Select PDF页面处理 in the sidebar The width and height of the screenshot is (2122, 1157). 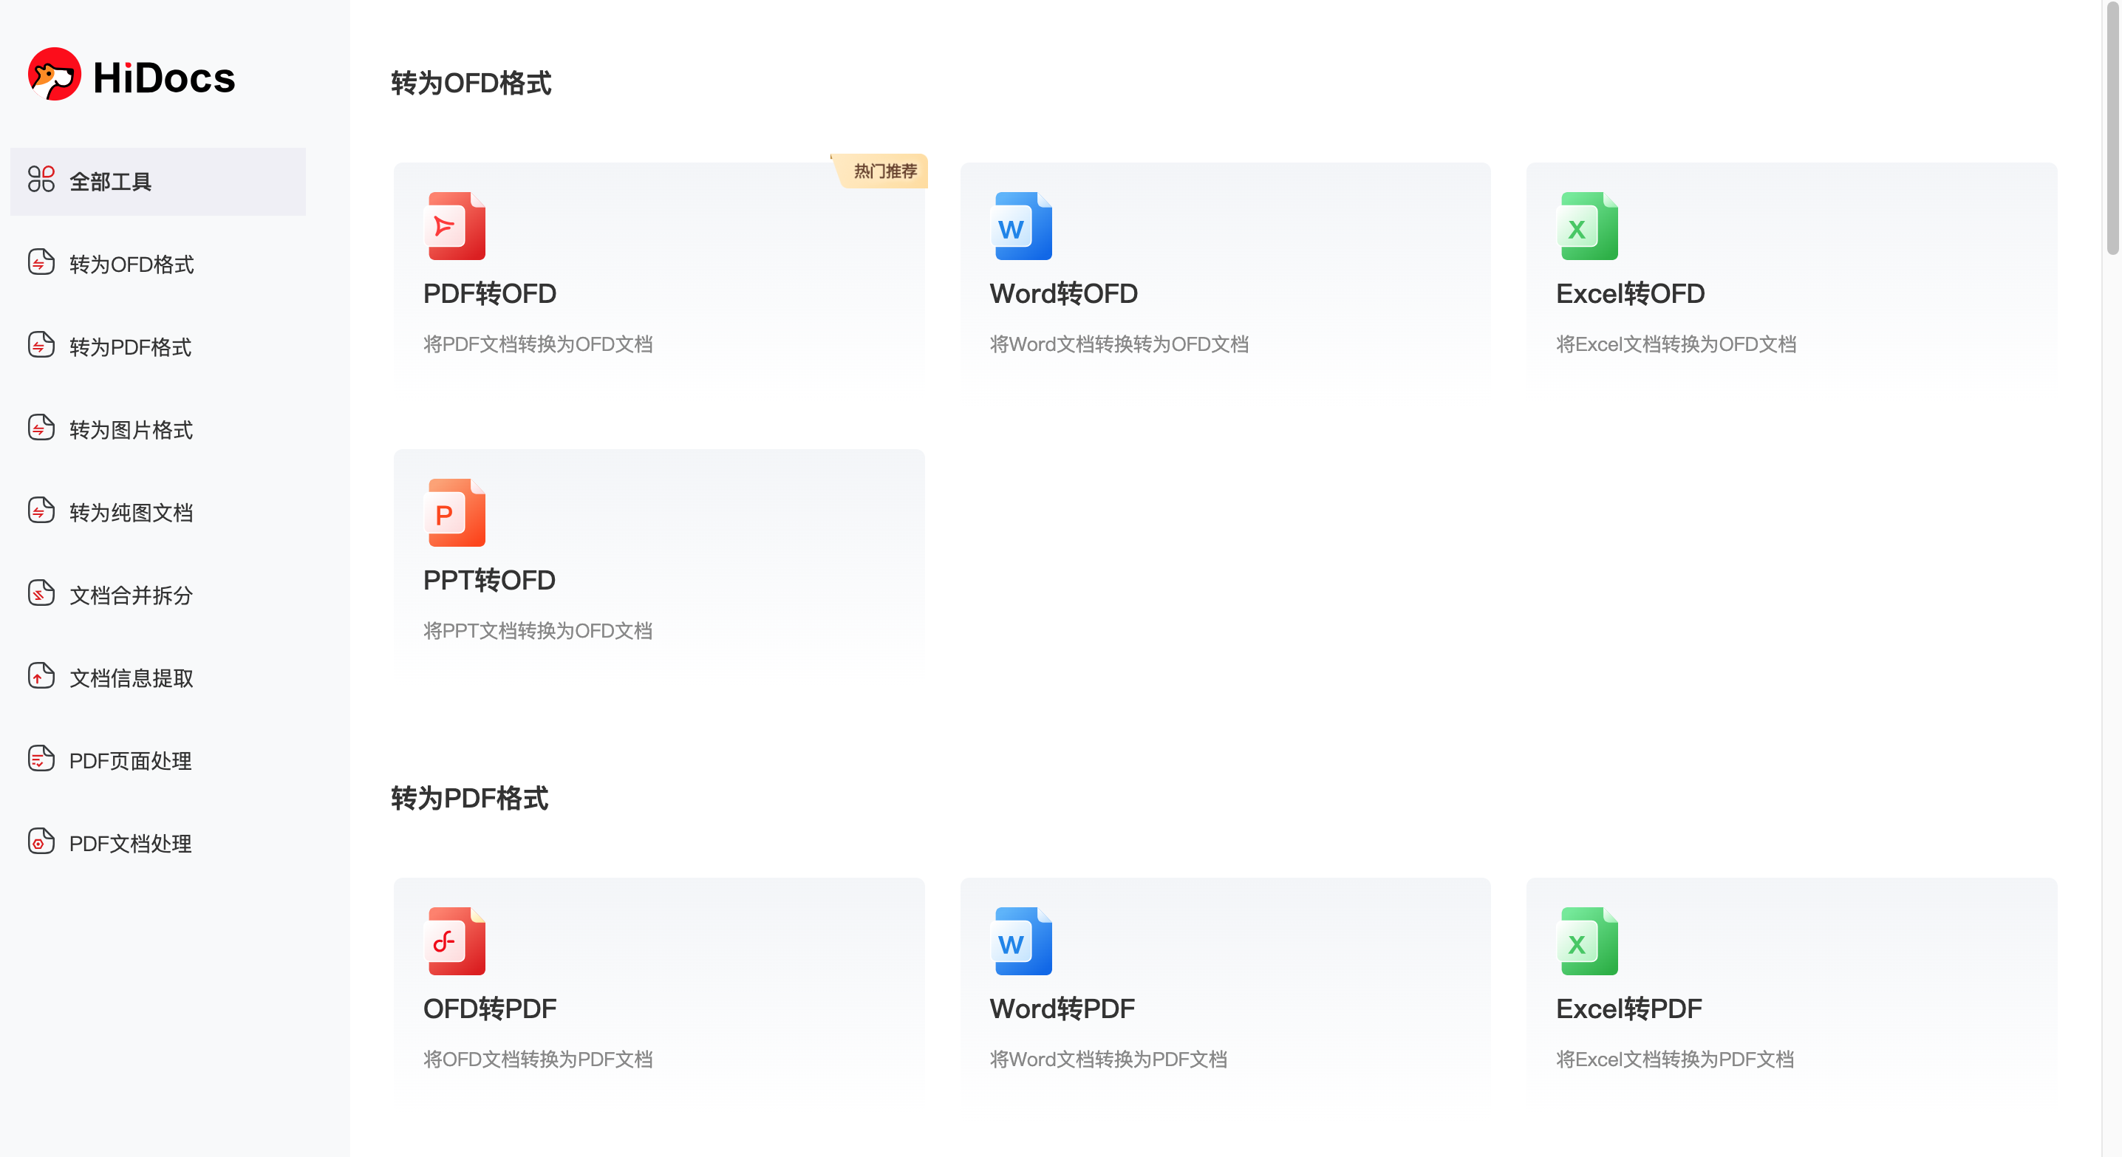[x=130, y=761]
